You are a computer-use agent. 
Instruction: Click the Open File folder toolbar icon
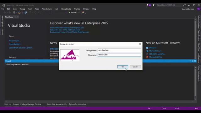point(19,13)
